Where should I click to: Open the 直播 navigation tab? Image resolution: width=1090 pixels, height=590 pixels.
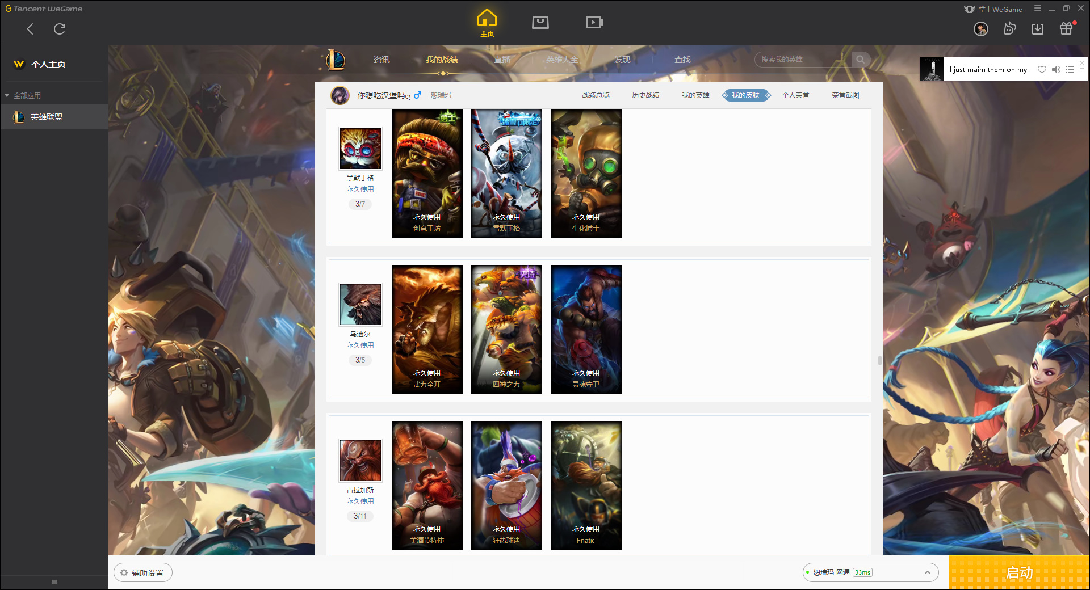[502, 60]
